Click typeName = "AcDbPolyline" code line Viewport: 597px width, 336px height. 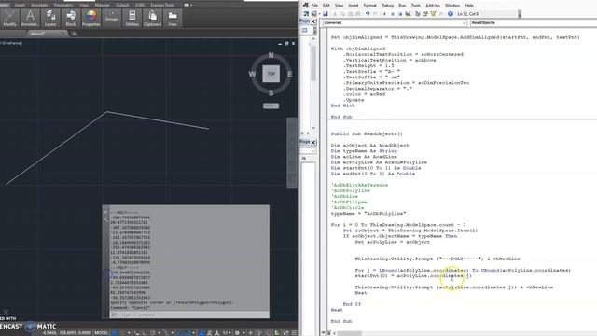click(x=368, y=214)
